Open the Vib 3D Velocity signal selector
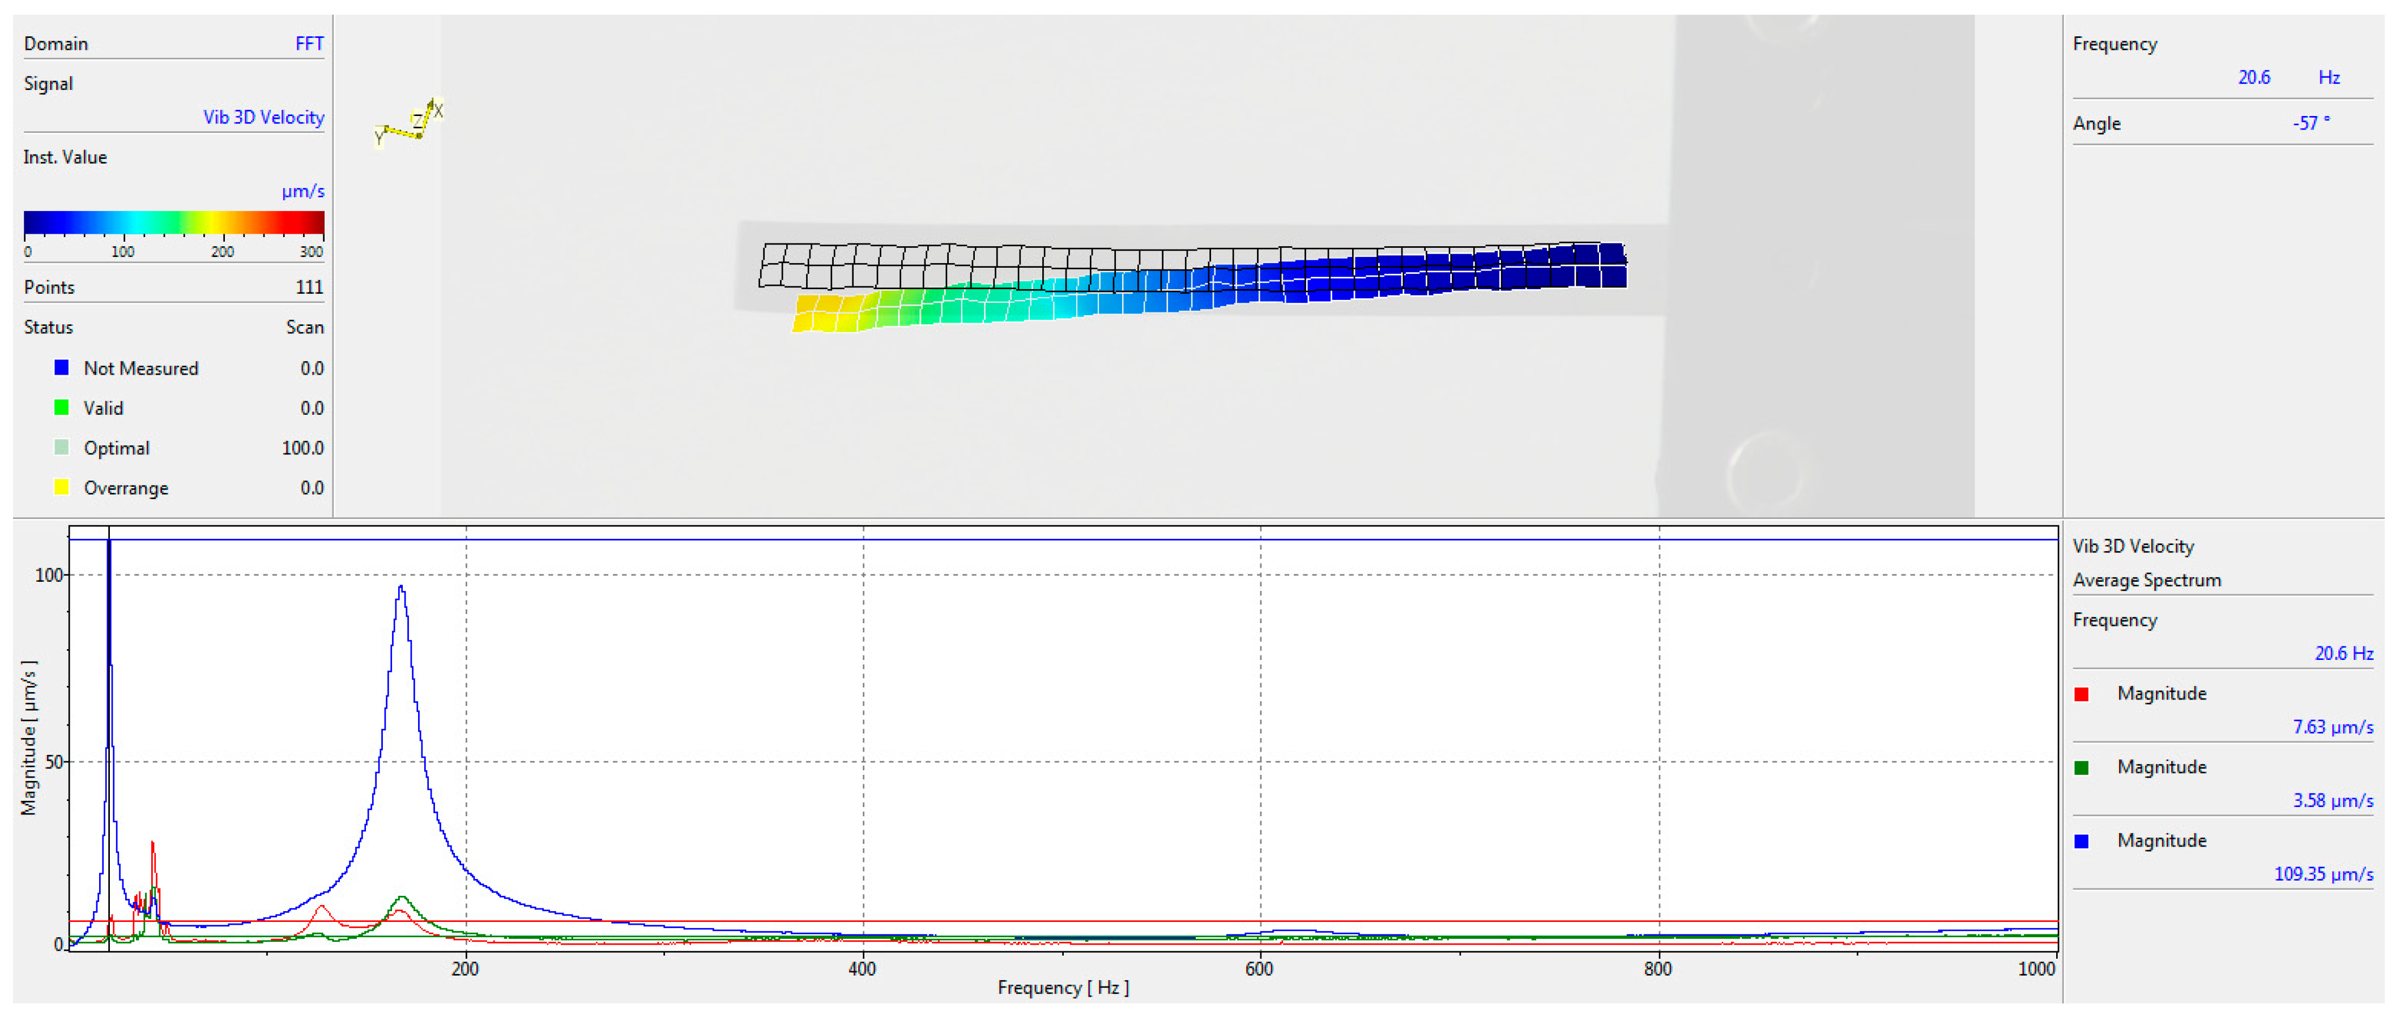This screenshot has width=2400, height=1017. point(263,117)
